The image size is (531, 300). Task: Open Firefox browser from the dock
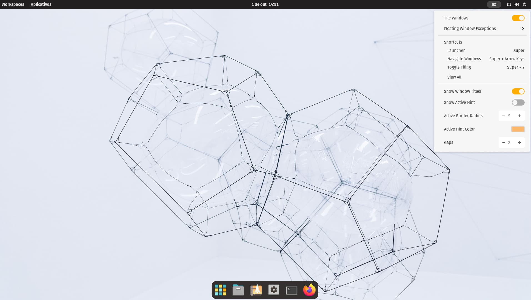coord(309,290)
